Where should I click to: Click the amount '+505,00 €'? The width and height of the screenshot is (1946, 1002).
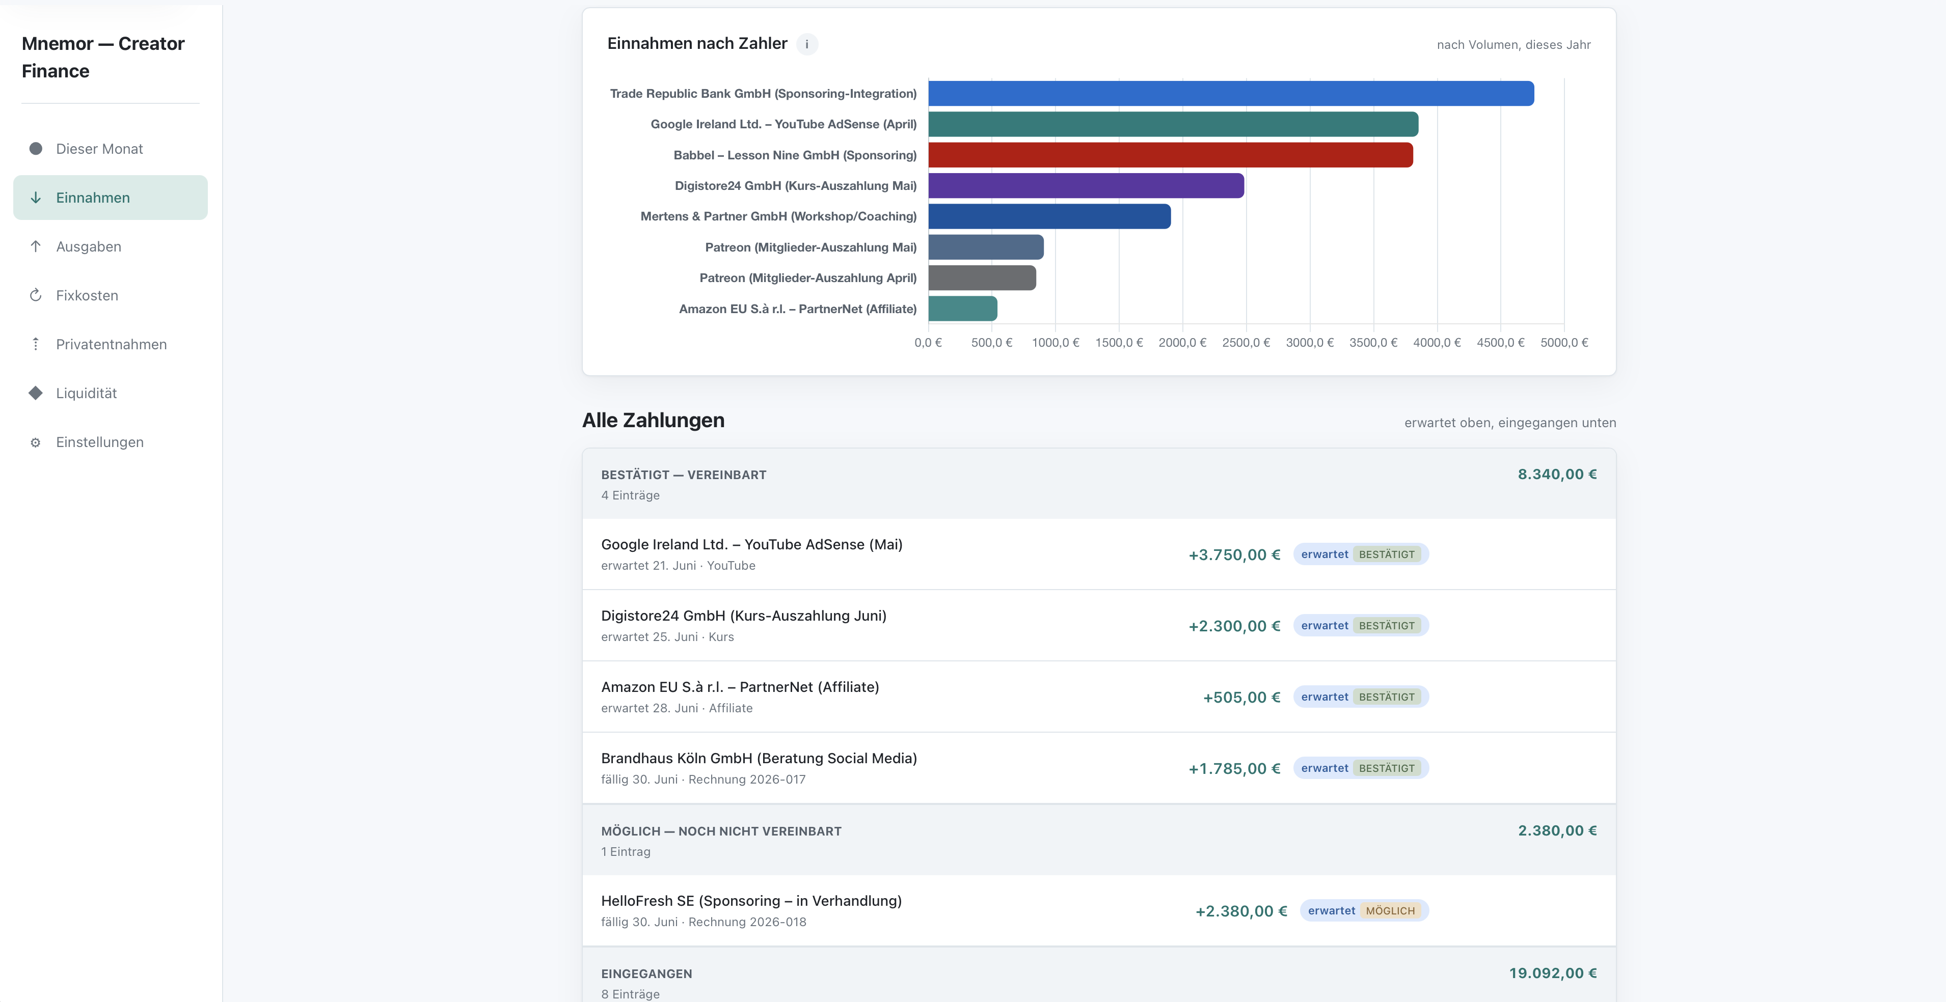(1242, 698)
